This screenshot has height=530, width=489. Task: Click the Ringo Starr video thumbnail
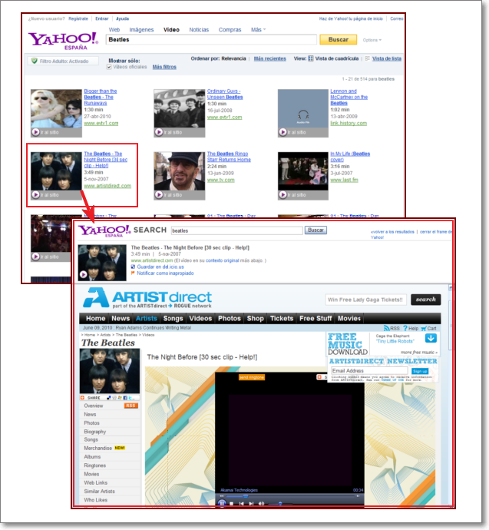pyautogui.click(x=180, y=171)
